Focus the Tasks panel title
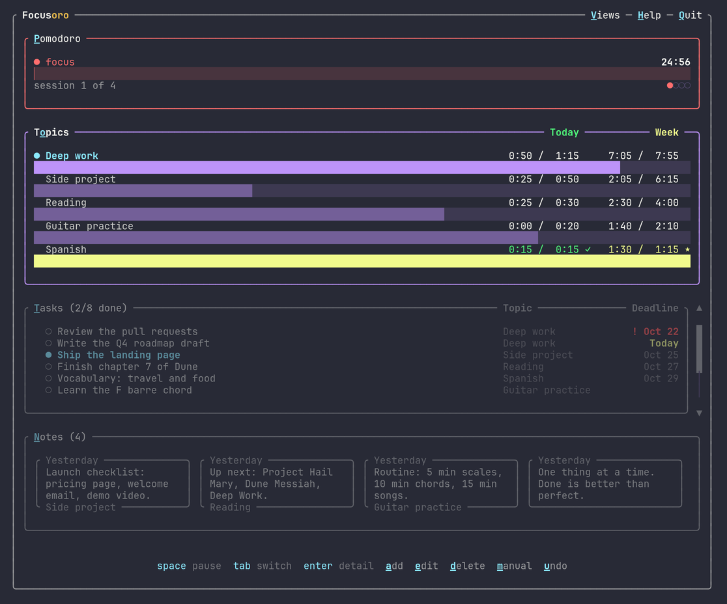727x604 pixels. pyautogui.click(x=80, y=308)
